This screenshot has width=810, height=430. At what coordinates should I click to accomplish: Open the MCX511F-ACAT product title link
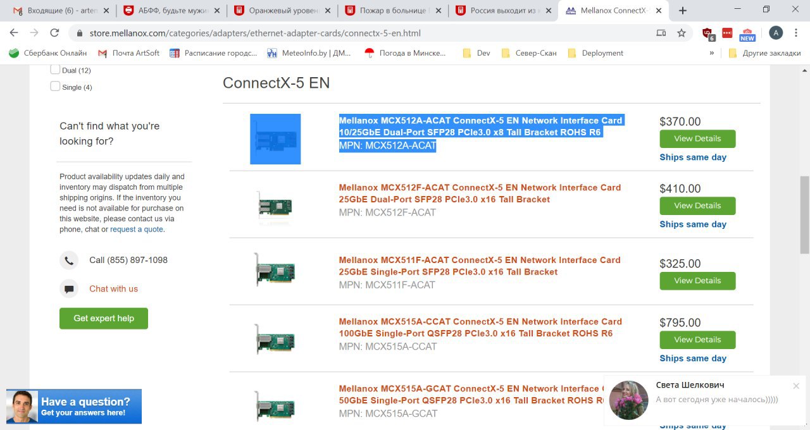click(x=480, y=266)
